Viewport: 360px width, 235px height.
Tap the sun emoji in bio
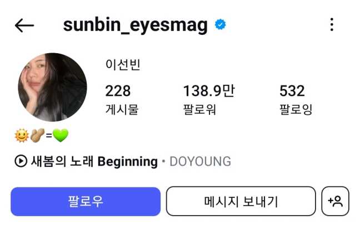tap(22, 136)
